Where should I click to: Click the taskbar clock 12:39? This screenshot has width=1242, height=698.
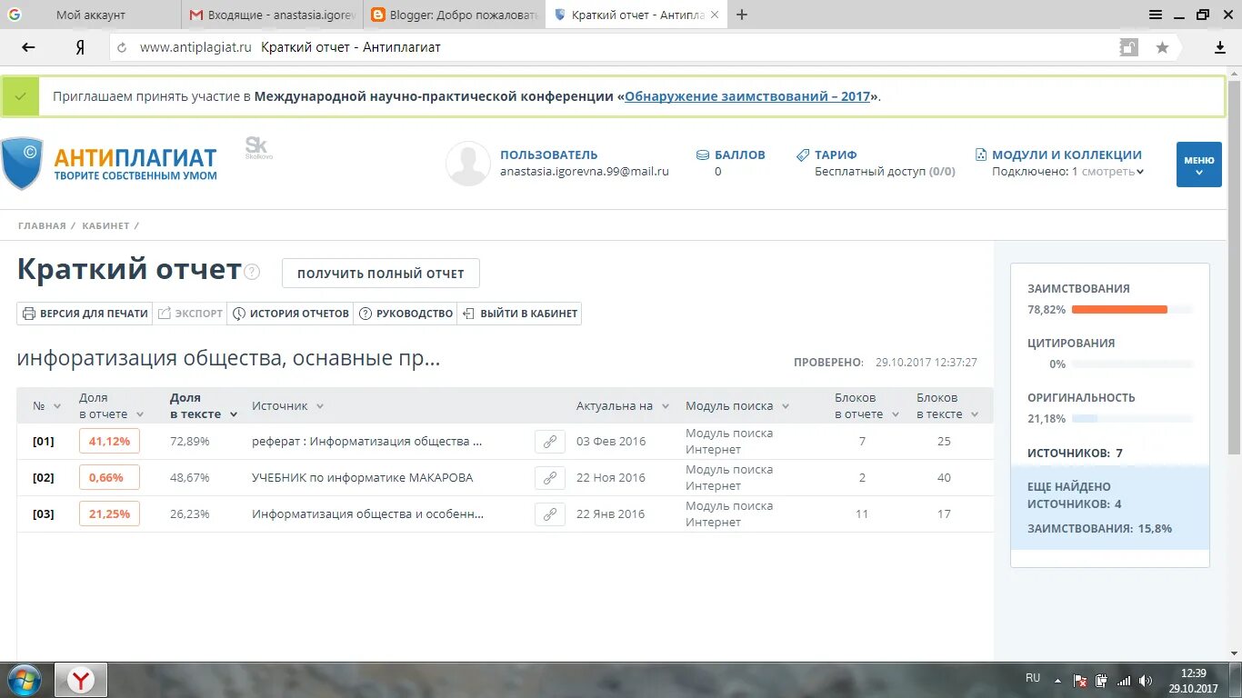pyautogui.click(x=1193, y=673)
